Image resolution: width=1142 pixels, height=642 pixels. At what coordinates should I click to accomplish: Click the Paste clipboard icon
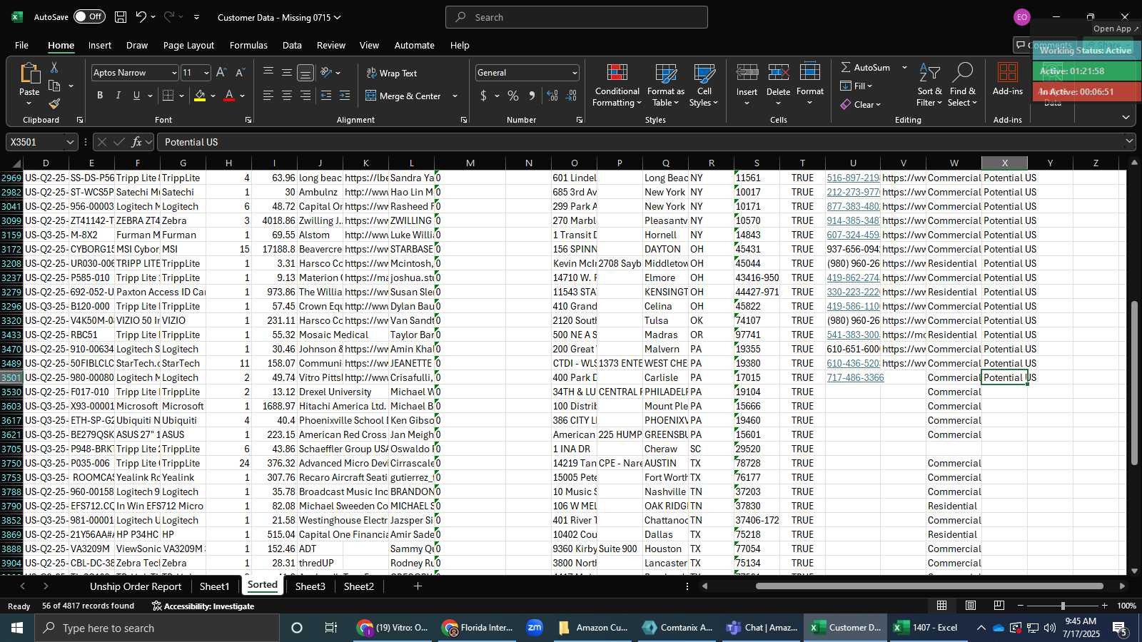click(29, 73)
